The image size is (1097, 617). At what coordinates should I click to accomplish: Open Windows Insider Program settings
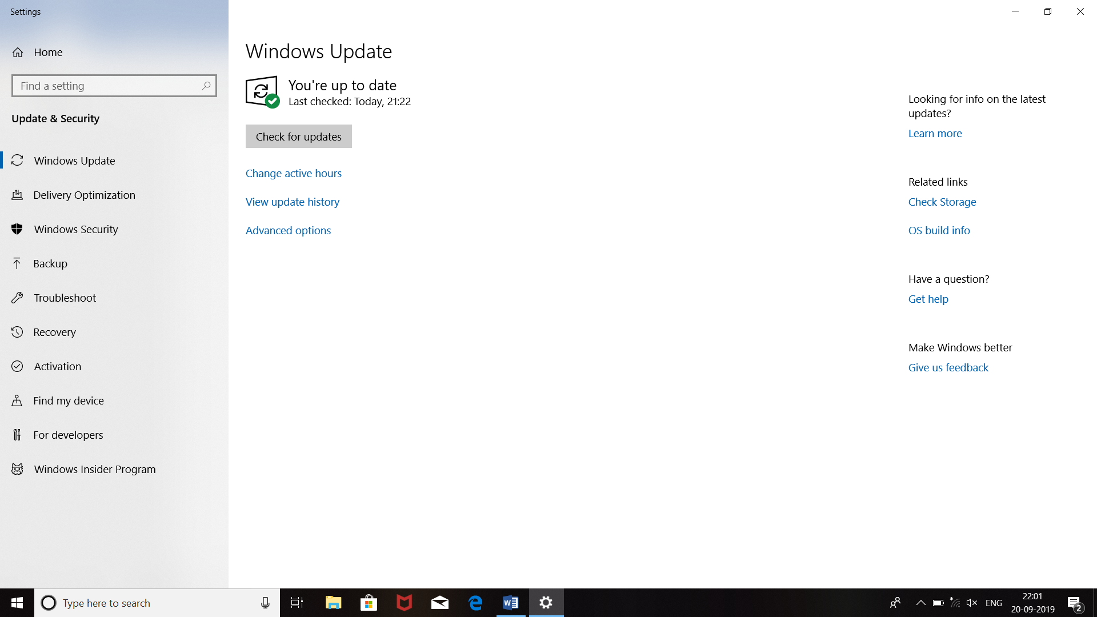[x=95, y=468]
